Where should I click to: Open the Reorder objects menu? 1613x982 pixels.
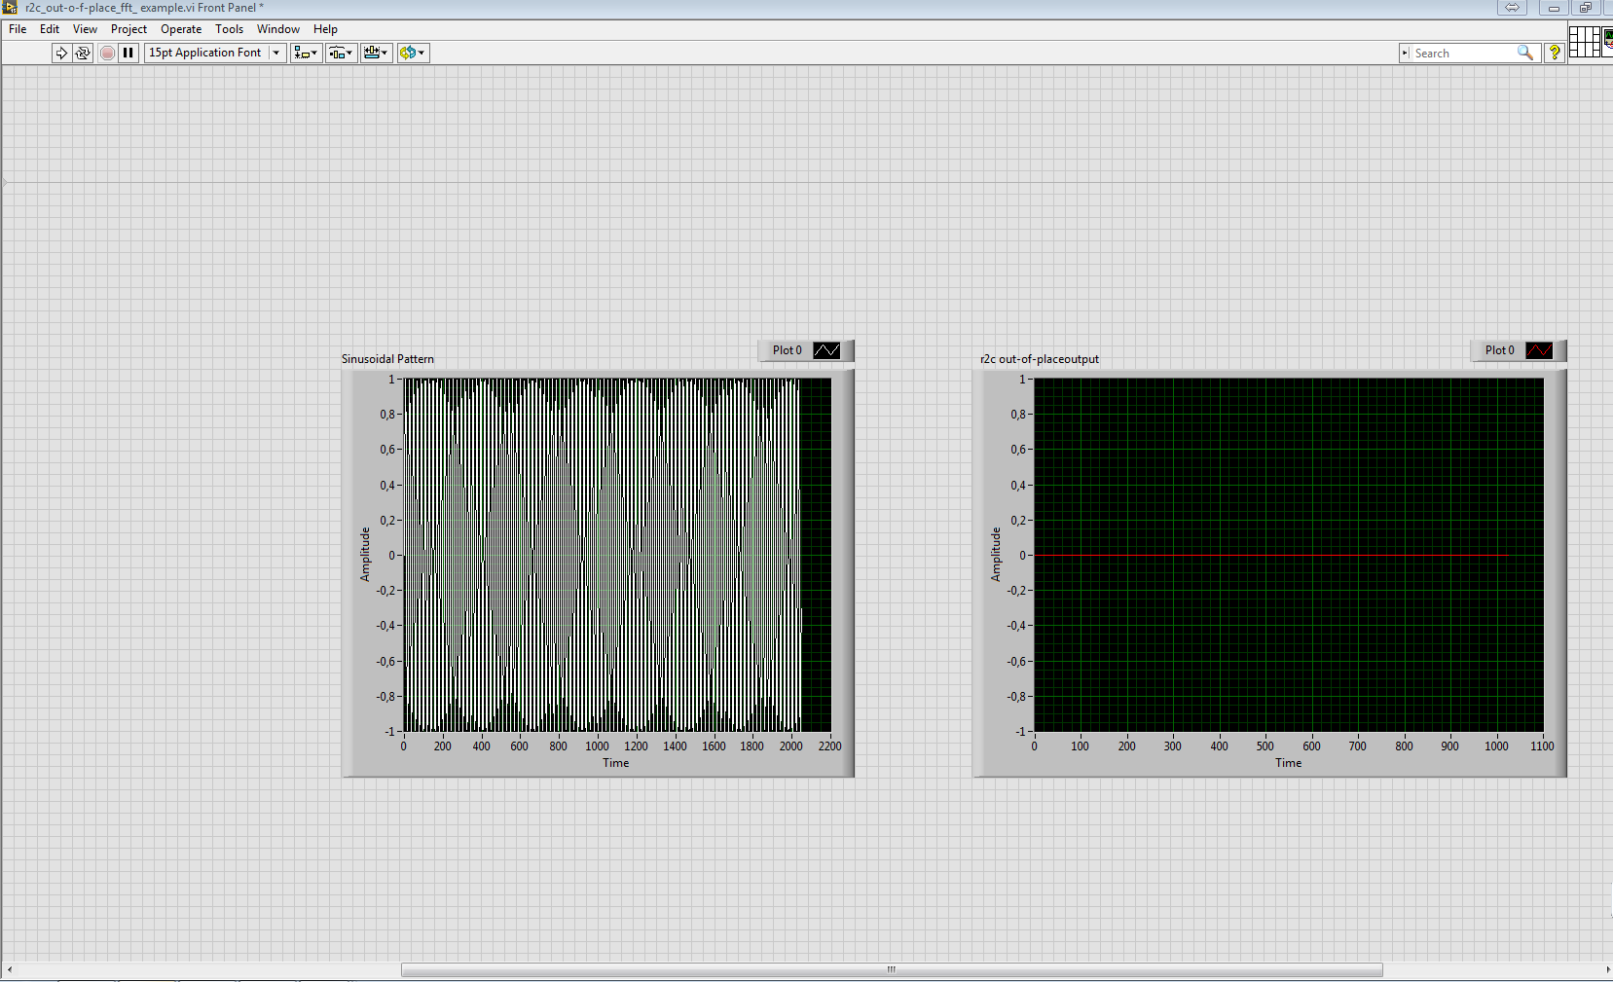click(412, 53)
